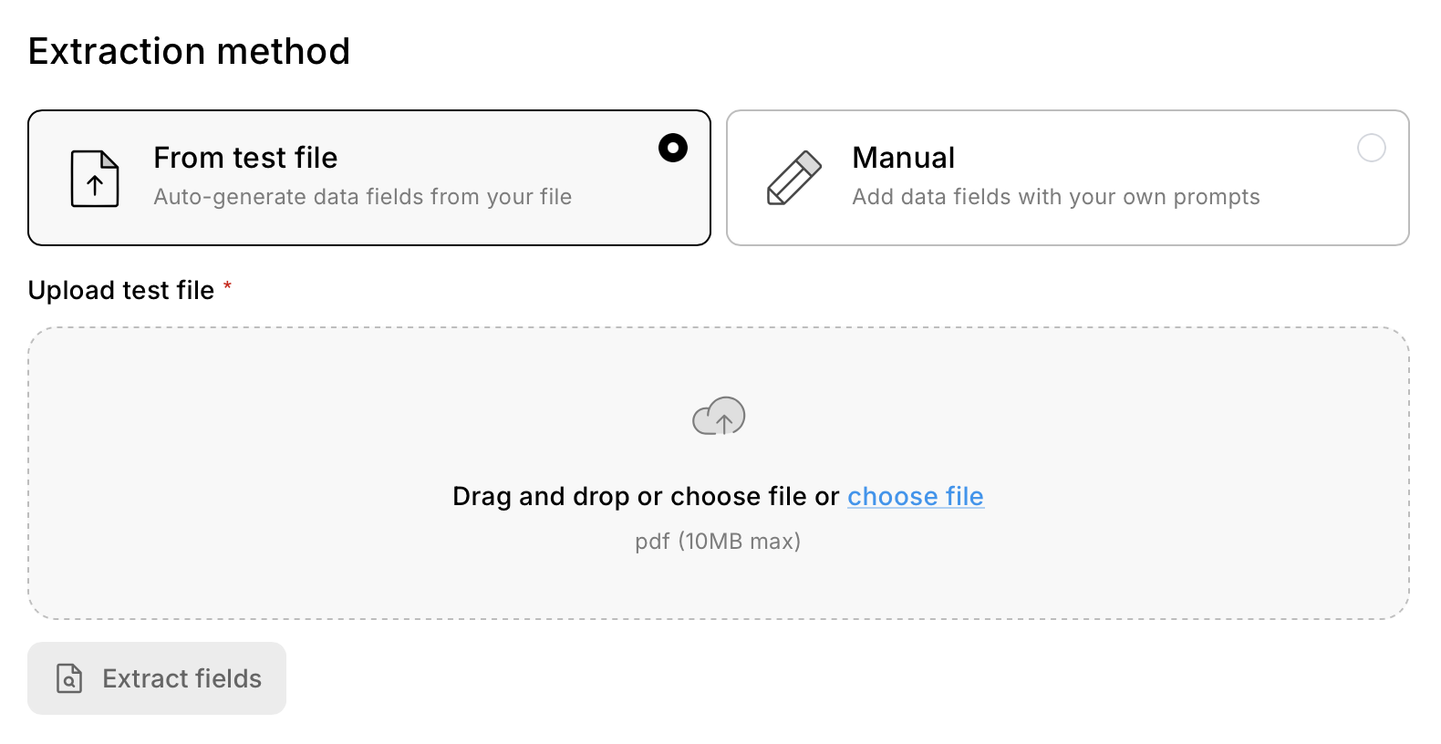Click the From test file title

point(245,158)
